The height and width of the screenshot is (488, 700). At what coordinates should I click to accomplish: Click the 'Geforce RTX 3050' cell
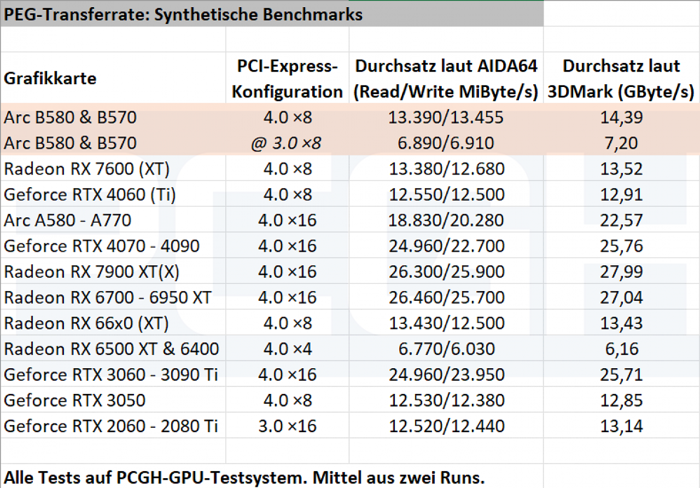point(113,399)
